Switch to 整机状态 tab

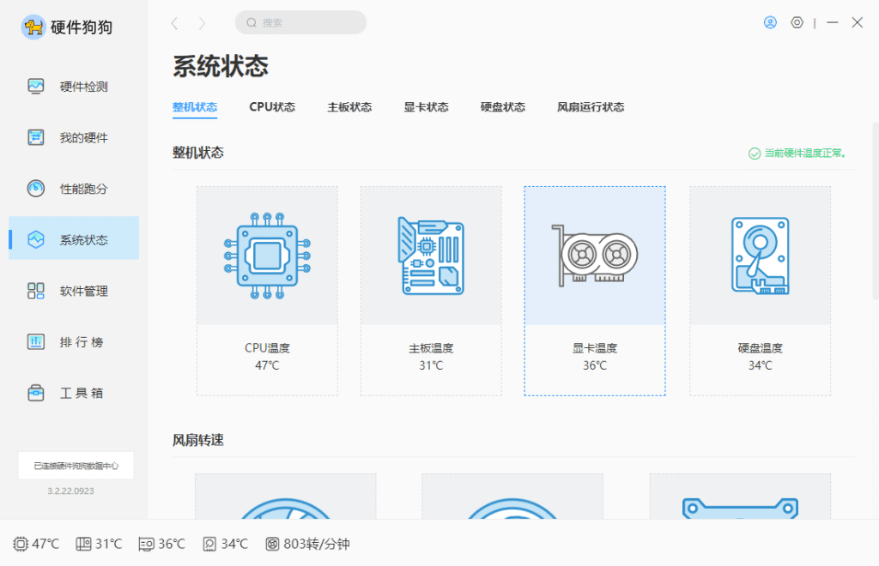195,107
